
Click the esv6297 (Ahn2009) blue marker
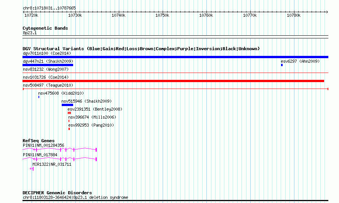[282, 65]
